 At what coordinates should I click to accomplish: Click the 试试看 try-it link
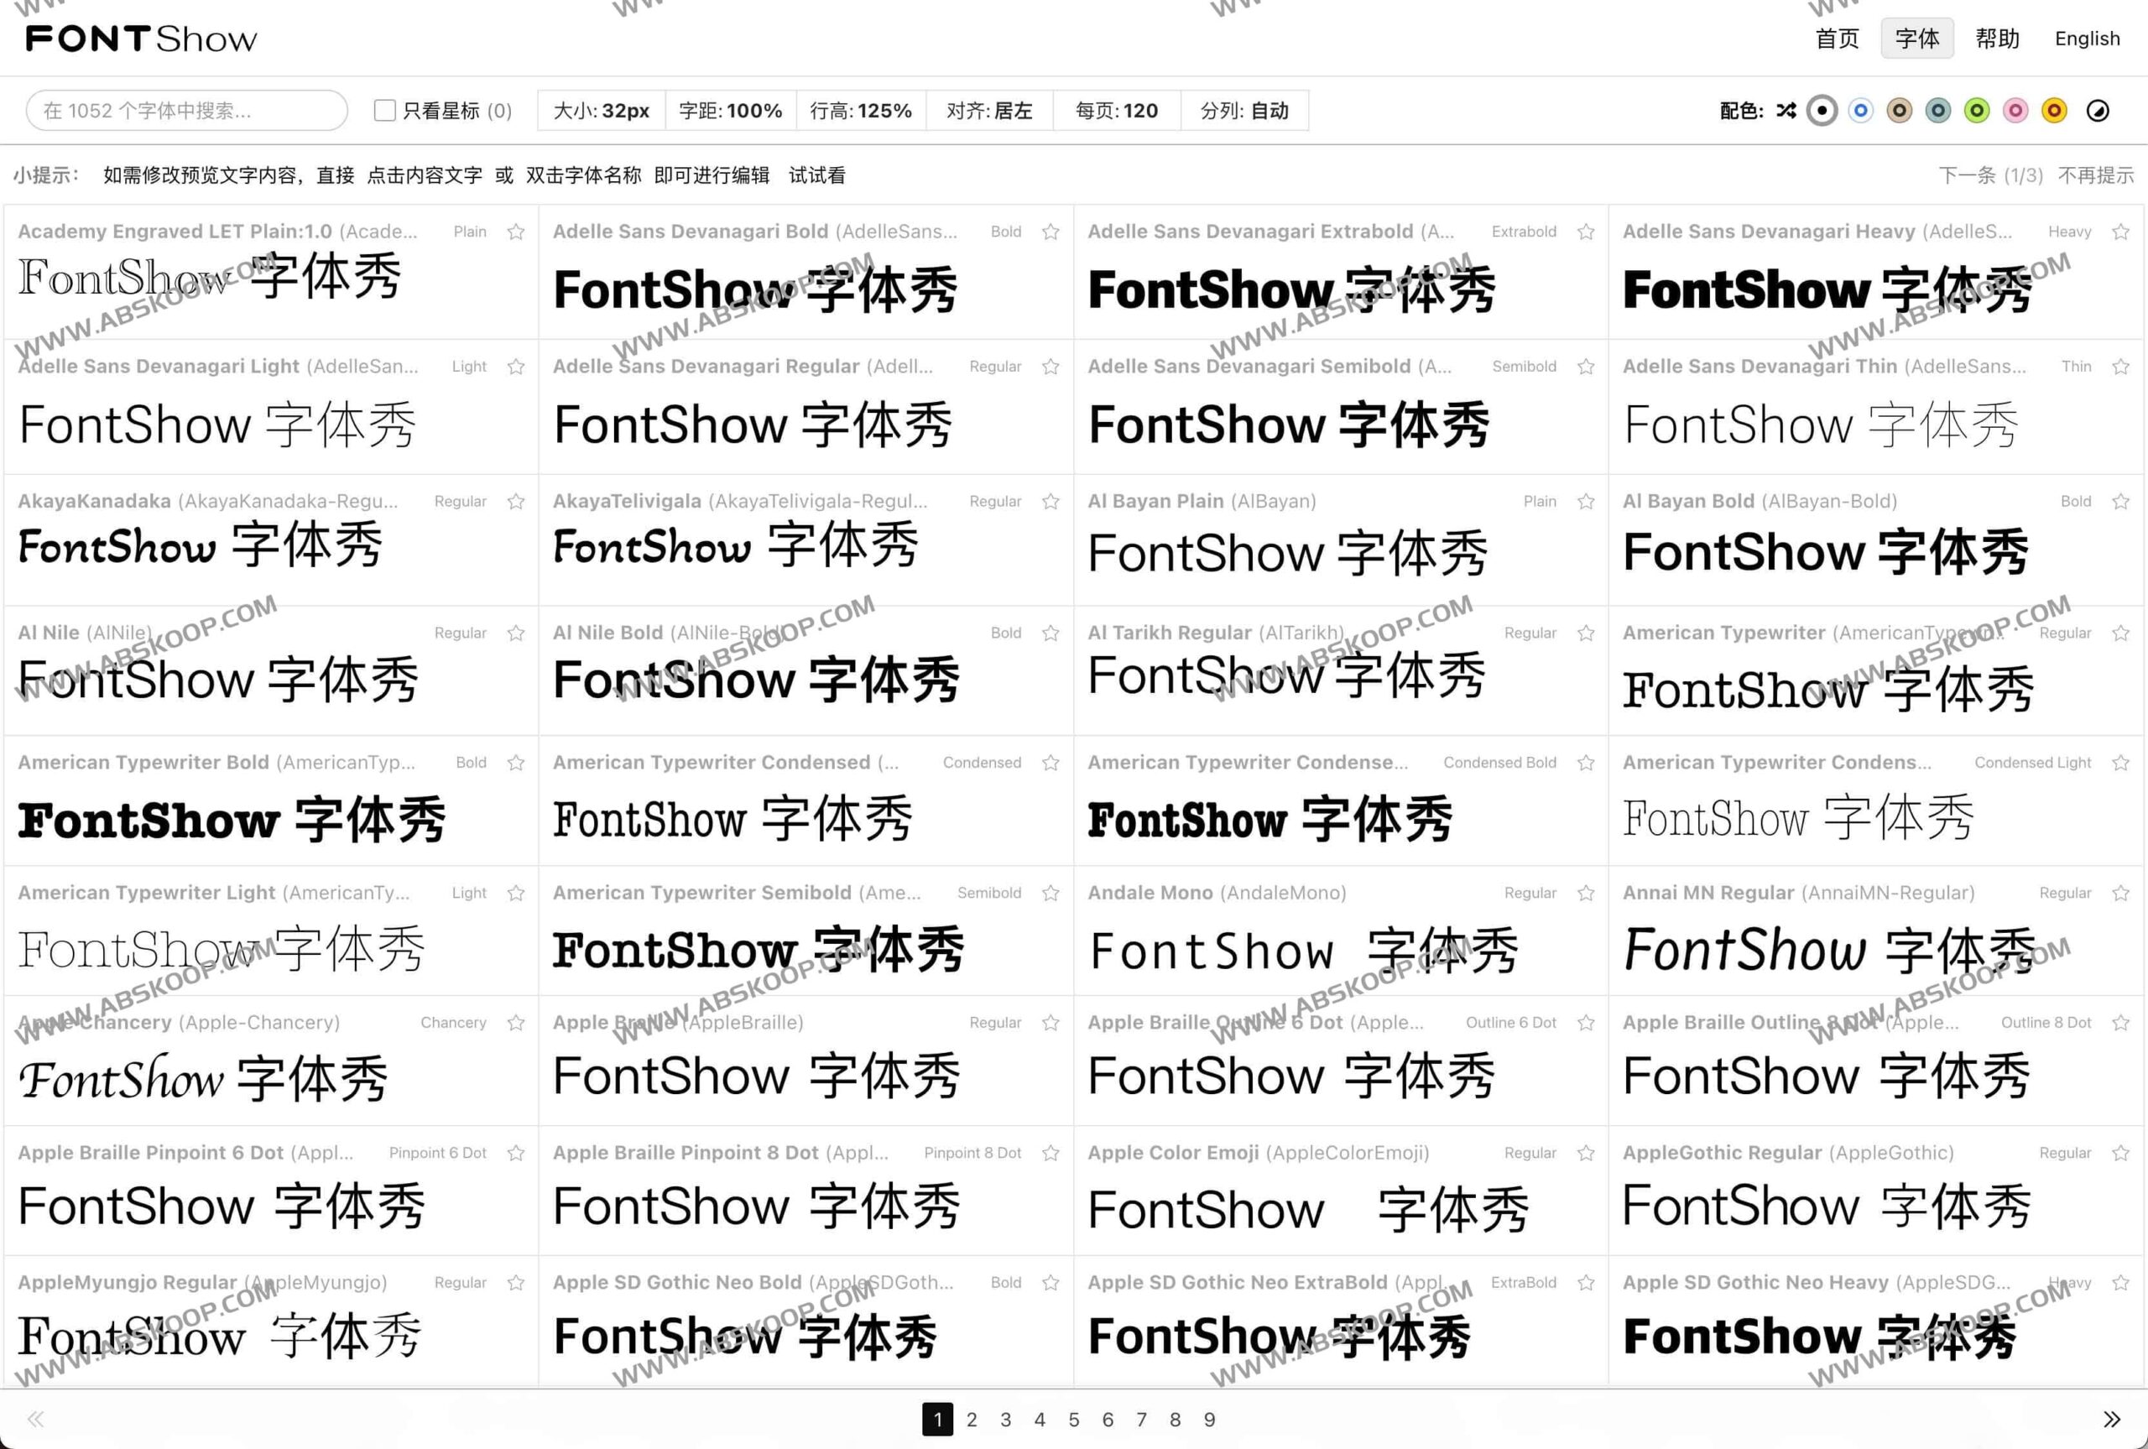coord(816,175)
